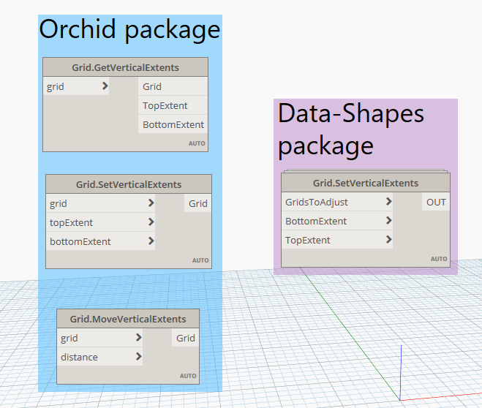The height and width of the screenshot is (408, 482).
Task: Click bottomExtent input on Orchid Grid.SetVerticalExtents
Action: (x=100, y=241)
